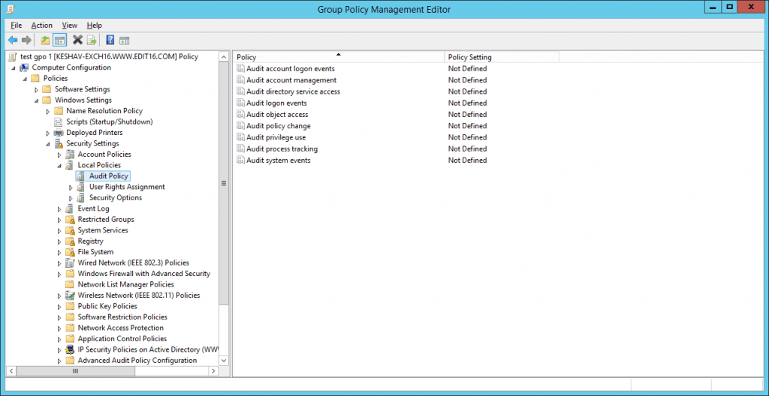Expand the Name Resolution Policy node
Image resolution: width=769 pixels, height=396 pixels.
47,111
